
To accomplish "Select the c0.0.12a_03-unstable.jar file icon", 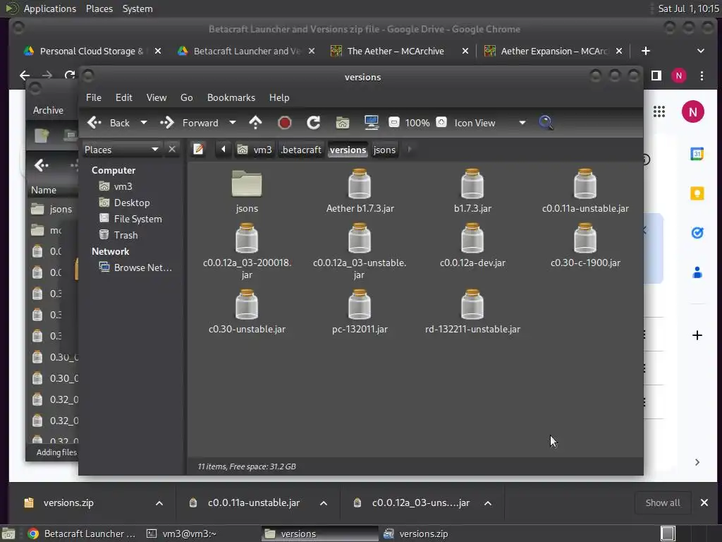I will point(360,239).
